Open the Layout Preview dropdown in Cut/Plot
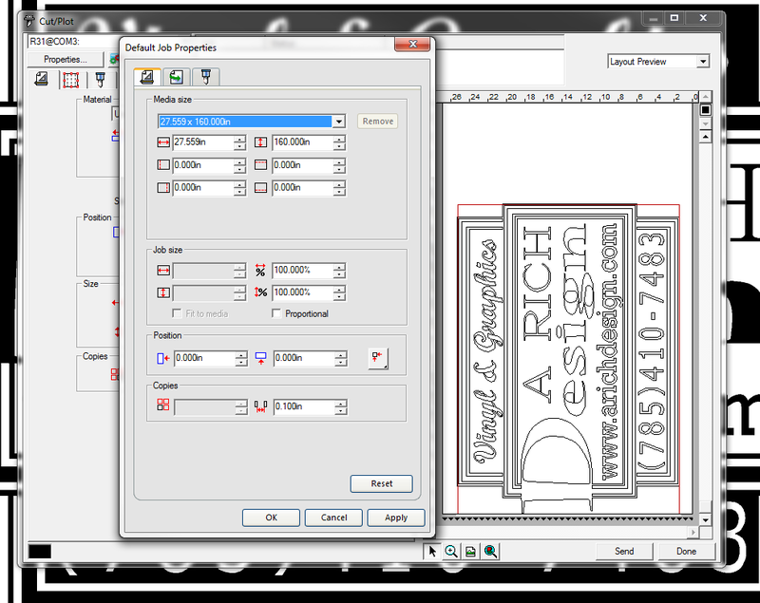Viewport: 760px width, 603px height. (703, 62)
